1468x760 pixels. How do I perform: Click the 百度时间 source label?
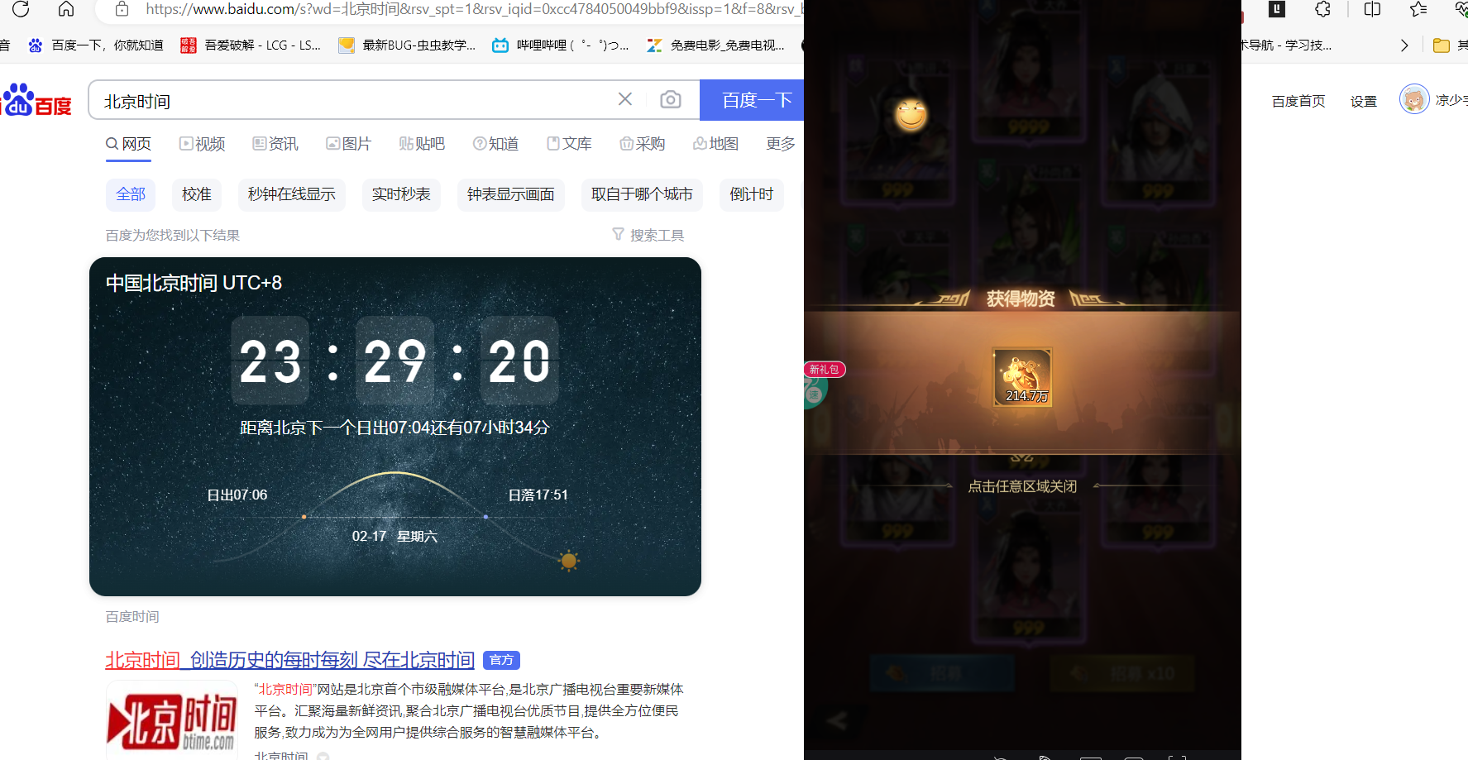(x=132, y=617)
